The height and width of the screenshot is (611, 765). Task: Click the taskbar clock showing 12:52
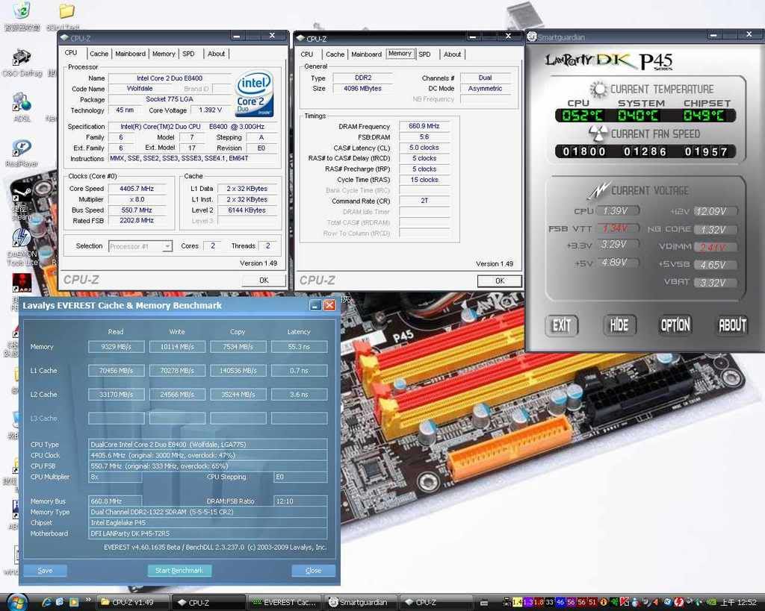pos(739,603)
